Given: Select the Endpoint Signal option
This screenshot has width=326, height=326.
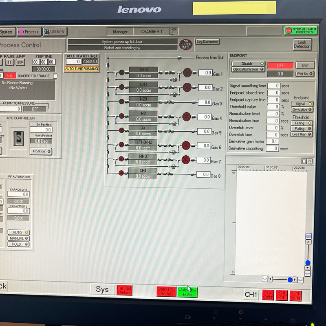Looking at the screenshot, I should (302, 104).
